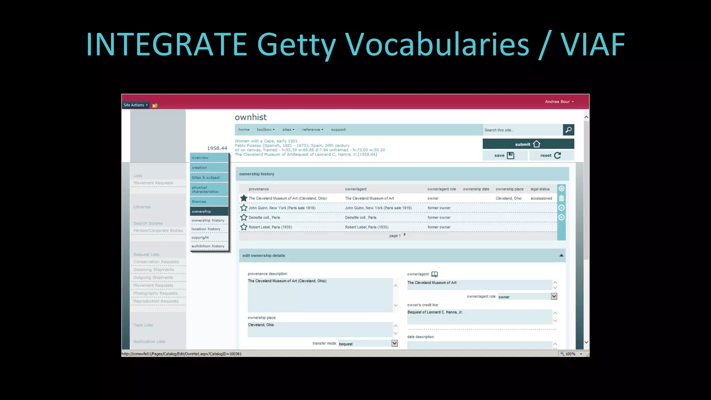Click the submit button
The height and width of the screenshot is (400, 711).
pyautogui.click(x=528, y=144)
